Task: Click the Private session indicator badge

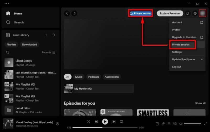Action: tap(140, 13)
